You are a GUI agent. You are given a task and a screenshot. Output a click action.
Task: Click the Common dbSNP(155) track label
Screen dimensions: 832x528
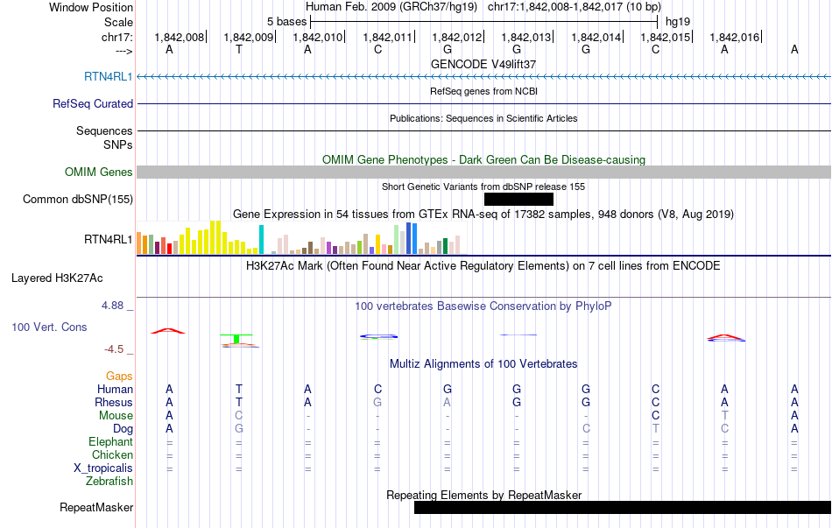click(78, 199)
